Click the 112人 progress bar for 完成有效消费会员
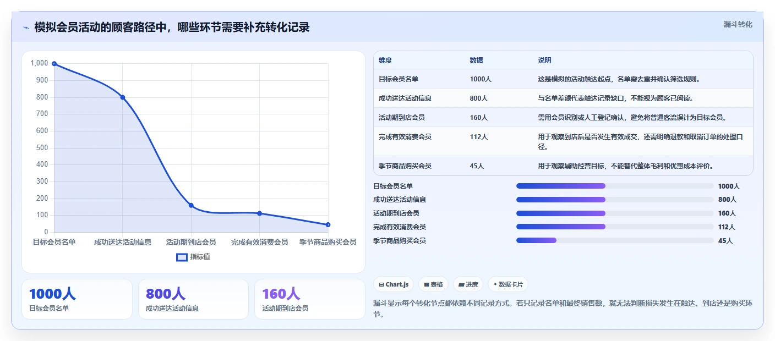This screenshot has height=341, width=775. (615, 227)
